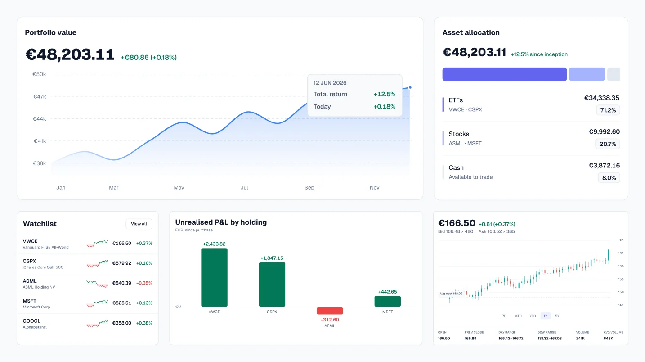
Task: Click the endpoint dot on portfolio value line
Action: tap(410, 87)
